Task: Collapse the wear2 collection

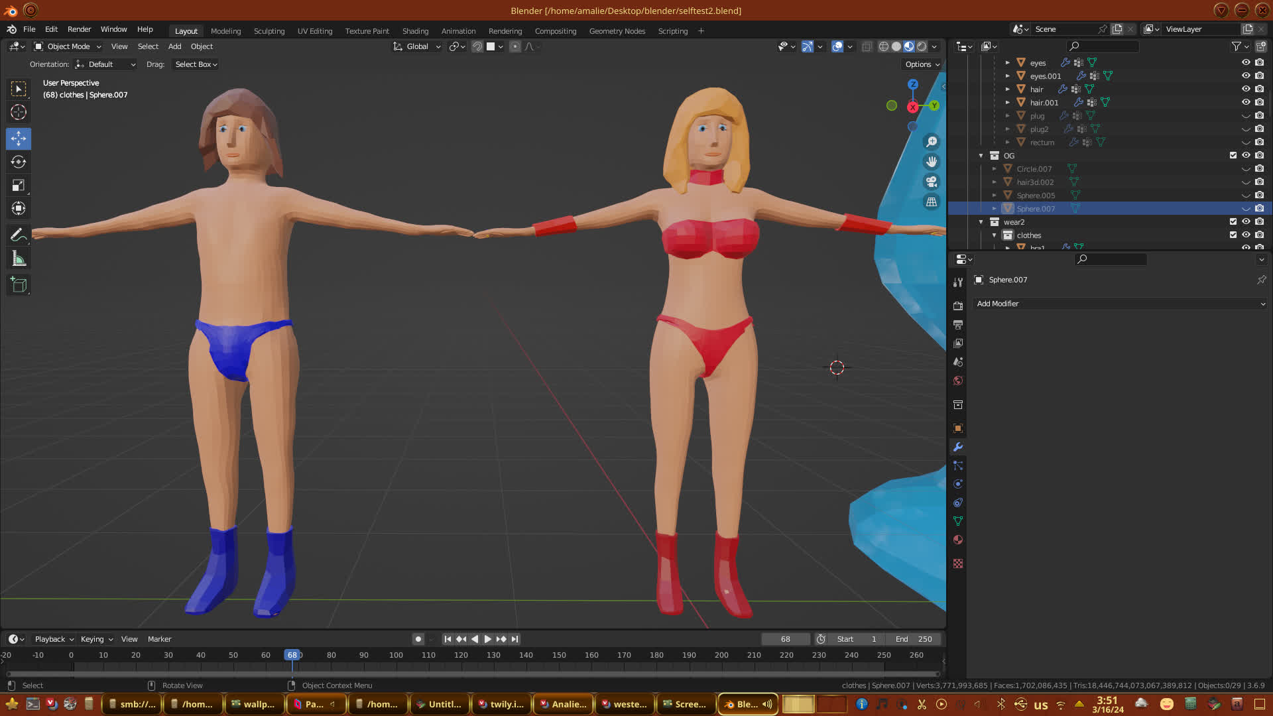Action: [x=981, y=222]
